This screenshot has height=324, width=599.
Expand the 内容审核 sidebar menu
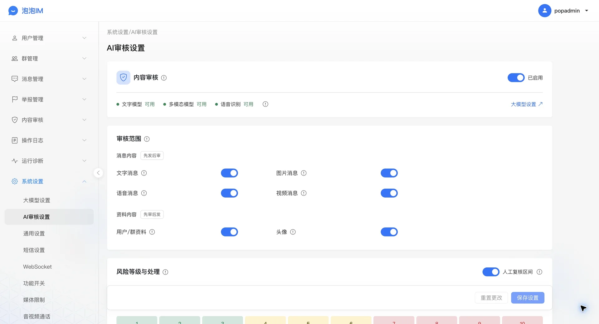(x=49, y=120)
